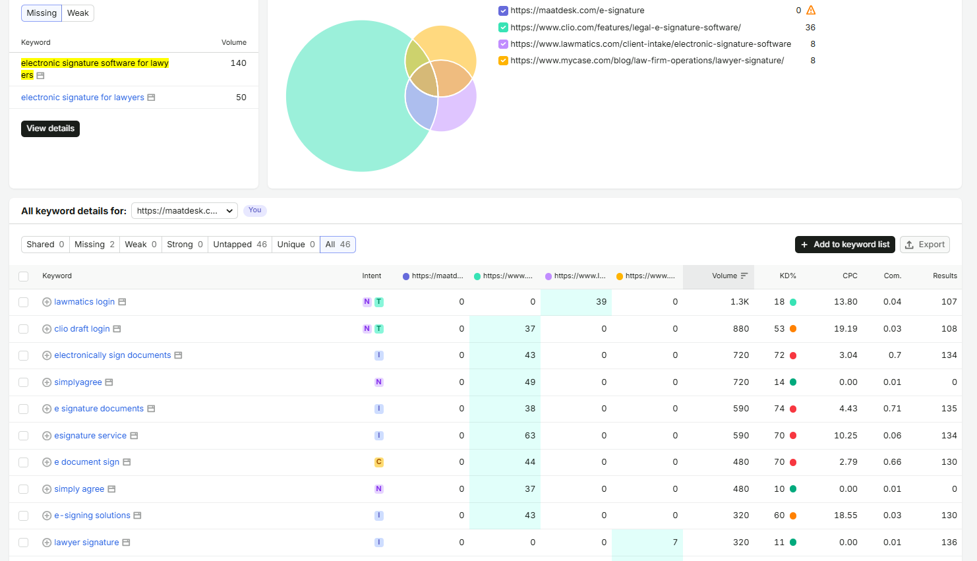Select the Missing 2 filter tab

(x=94, y=245)
